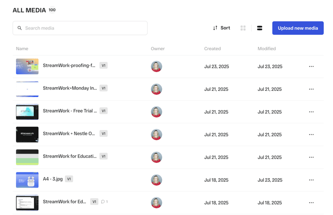Switch to list view layout
Viewport: 333px width, 215px height.
tap(259, 28)
